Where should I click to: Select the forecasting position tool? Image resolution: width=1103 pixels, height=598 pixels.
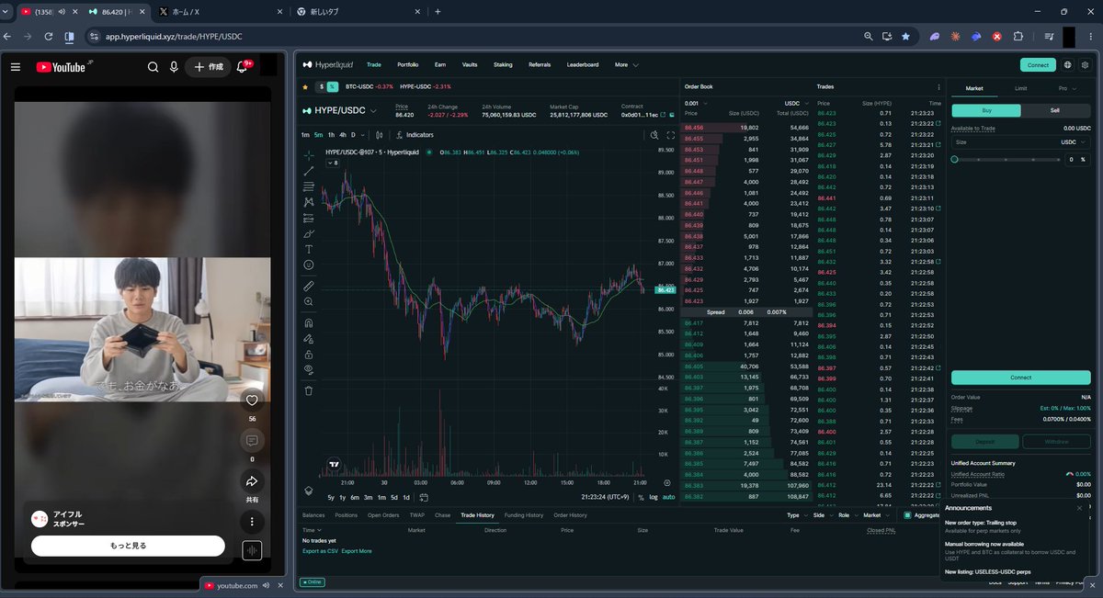(309, 218)
